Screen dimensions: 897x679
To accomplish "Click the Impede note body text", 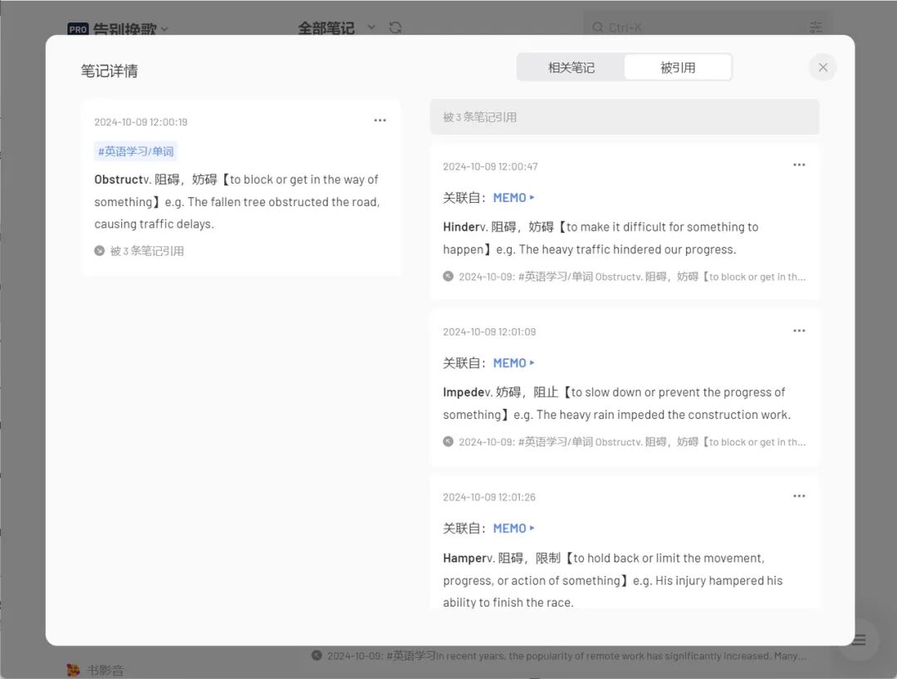I will coord(616,404).
